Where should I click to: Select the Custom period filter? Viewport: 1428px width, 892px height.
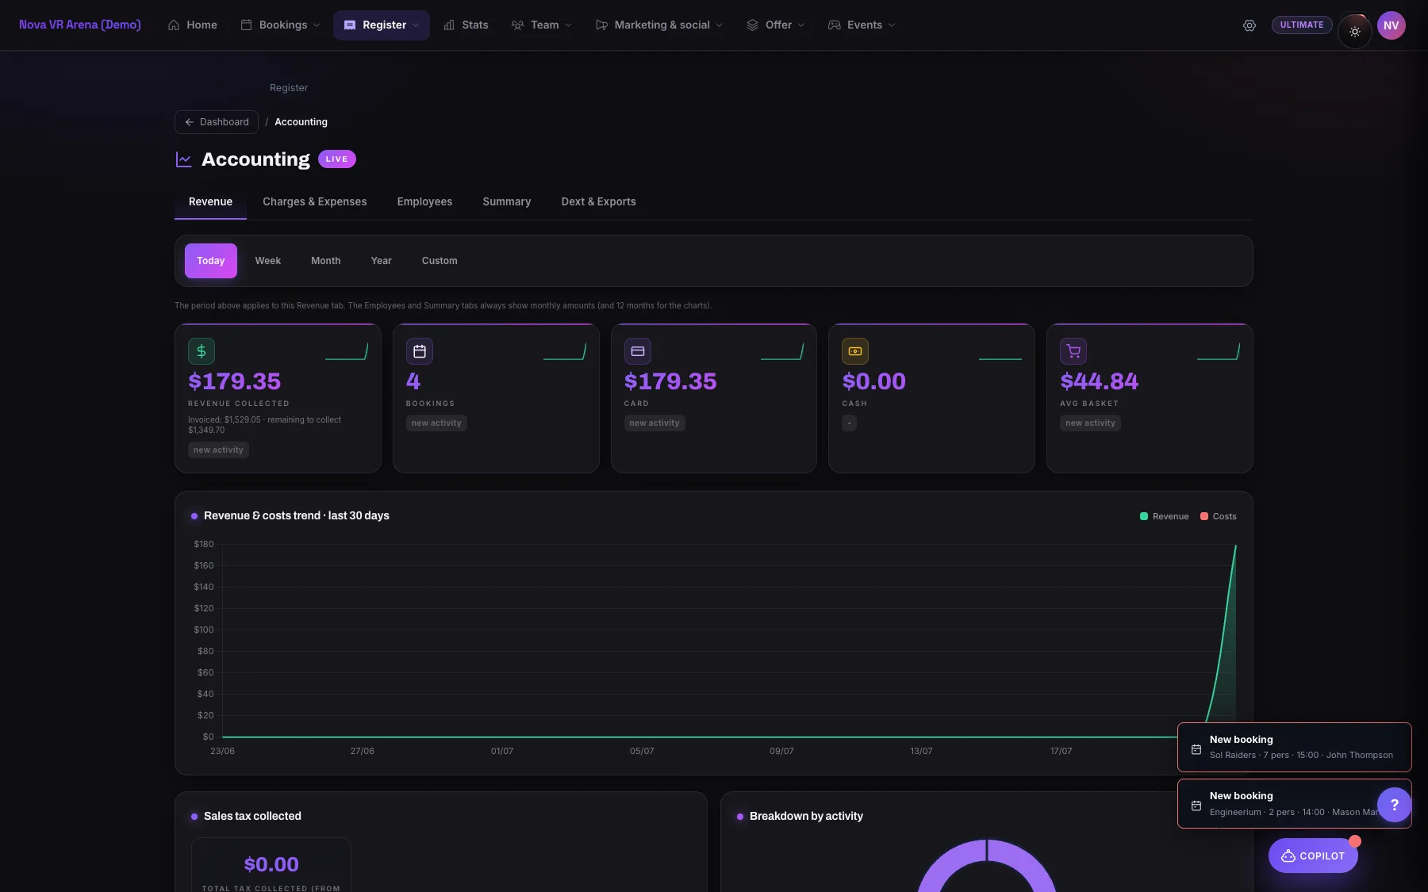pos(440,261)
